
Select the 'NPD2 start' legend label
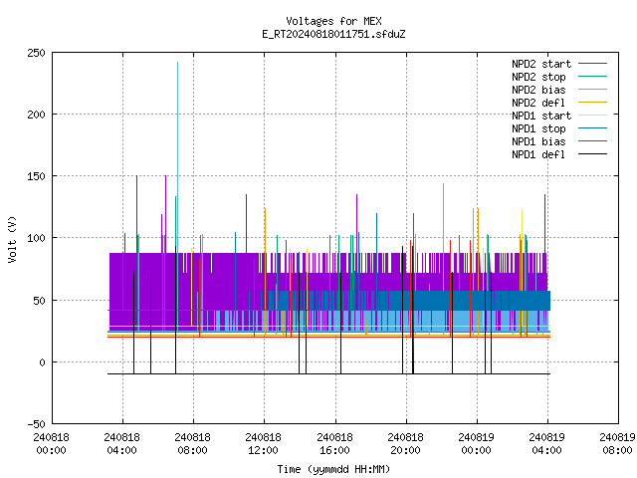pos(541,64)
